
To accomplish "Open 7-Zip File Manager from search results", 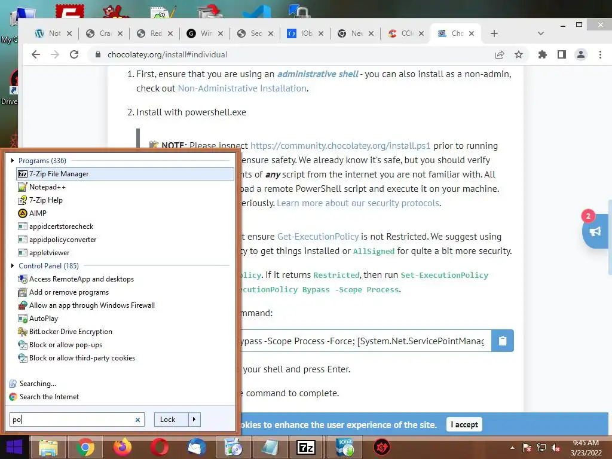I will point(125,174).
